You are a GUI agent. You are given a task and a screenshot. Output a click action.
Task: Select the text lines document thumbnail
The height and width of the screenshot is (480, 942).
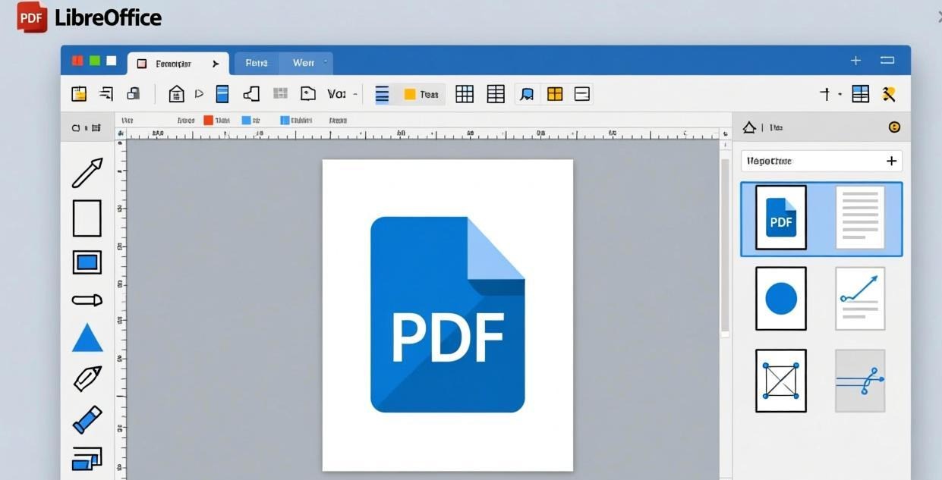tap(860, 218)
